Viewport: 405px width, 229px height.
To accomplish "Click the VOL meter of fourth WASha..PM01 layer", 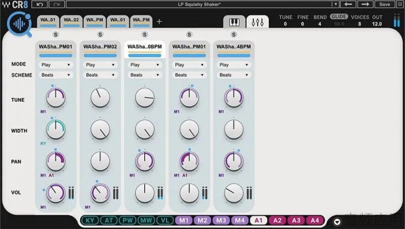I will (x=205, y=193).
